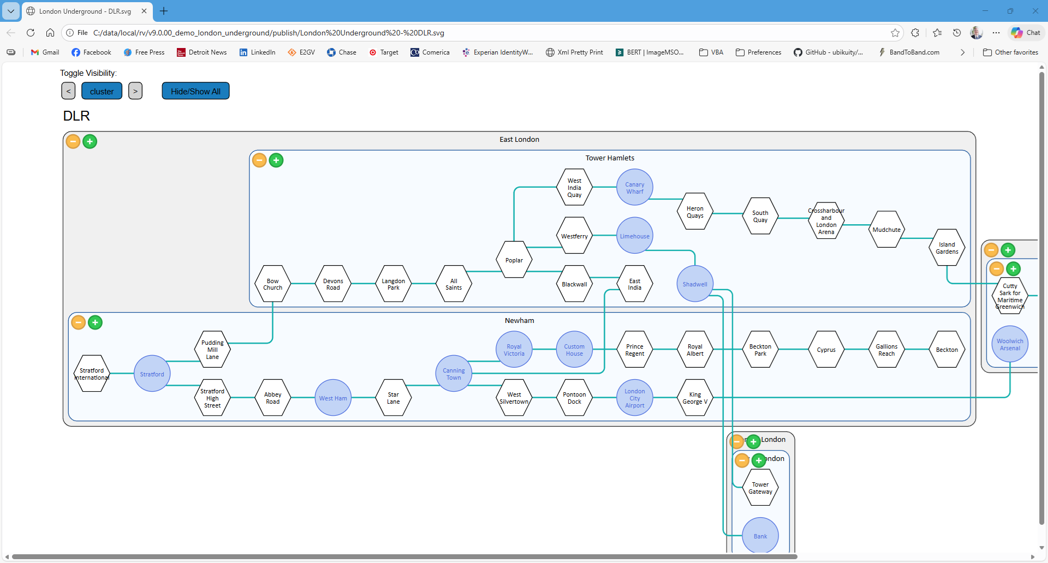The image size is (1048, 563).
Task: Click the Hide/Show All button
Action: click(x=195, y=91)
